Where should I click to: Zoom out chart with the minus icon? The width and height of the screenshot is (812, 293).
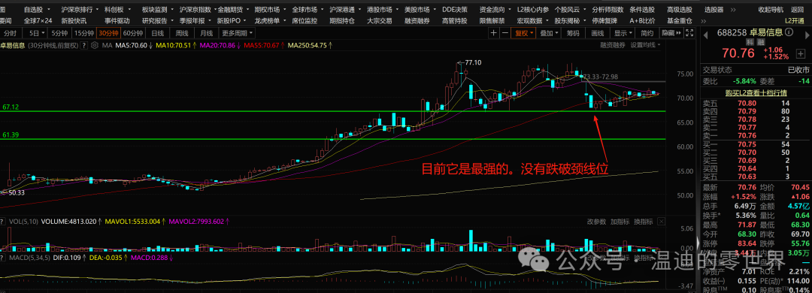tap(505, 33)
